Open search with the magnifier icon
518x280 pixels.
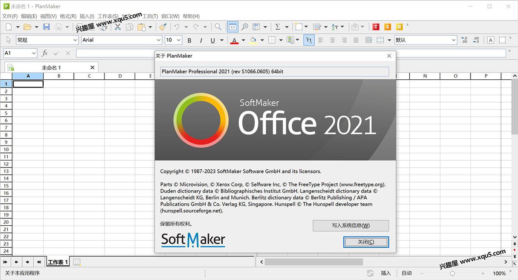point(218,27)
